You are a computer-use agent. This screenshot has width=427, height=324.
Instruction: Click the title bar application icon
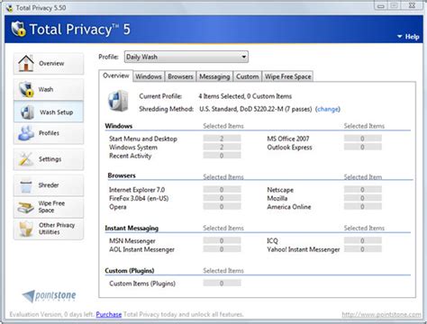tap(10, 8)
